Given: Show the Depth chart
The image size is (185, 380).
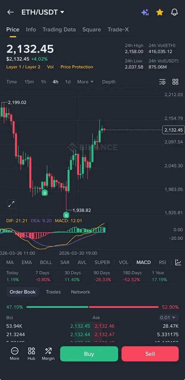Looking at the screenshot, I should pos(109,82).
